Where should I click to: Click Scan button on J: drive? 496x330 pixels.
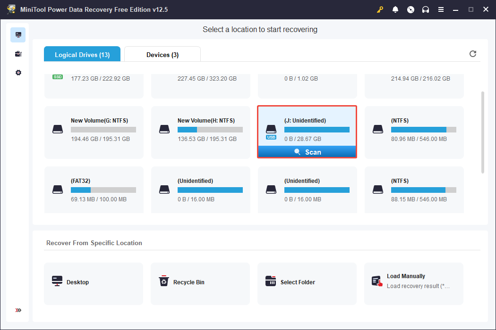[x=307, y=152]
